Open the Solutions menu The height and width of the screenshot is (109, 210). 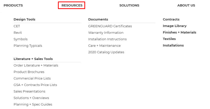[x=129, y=5]
